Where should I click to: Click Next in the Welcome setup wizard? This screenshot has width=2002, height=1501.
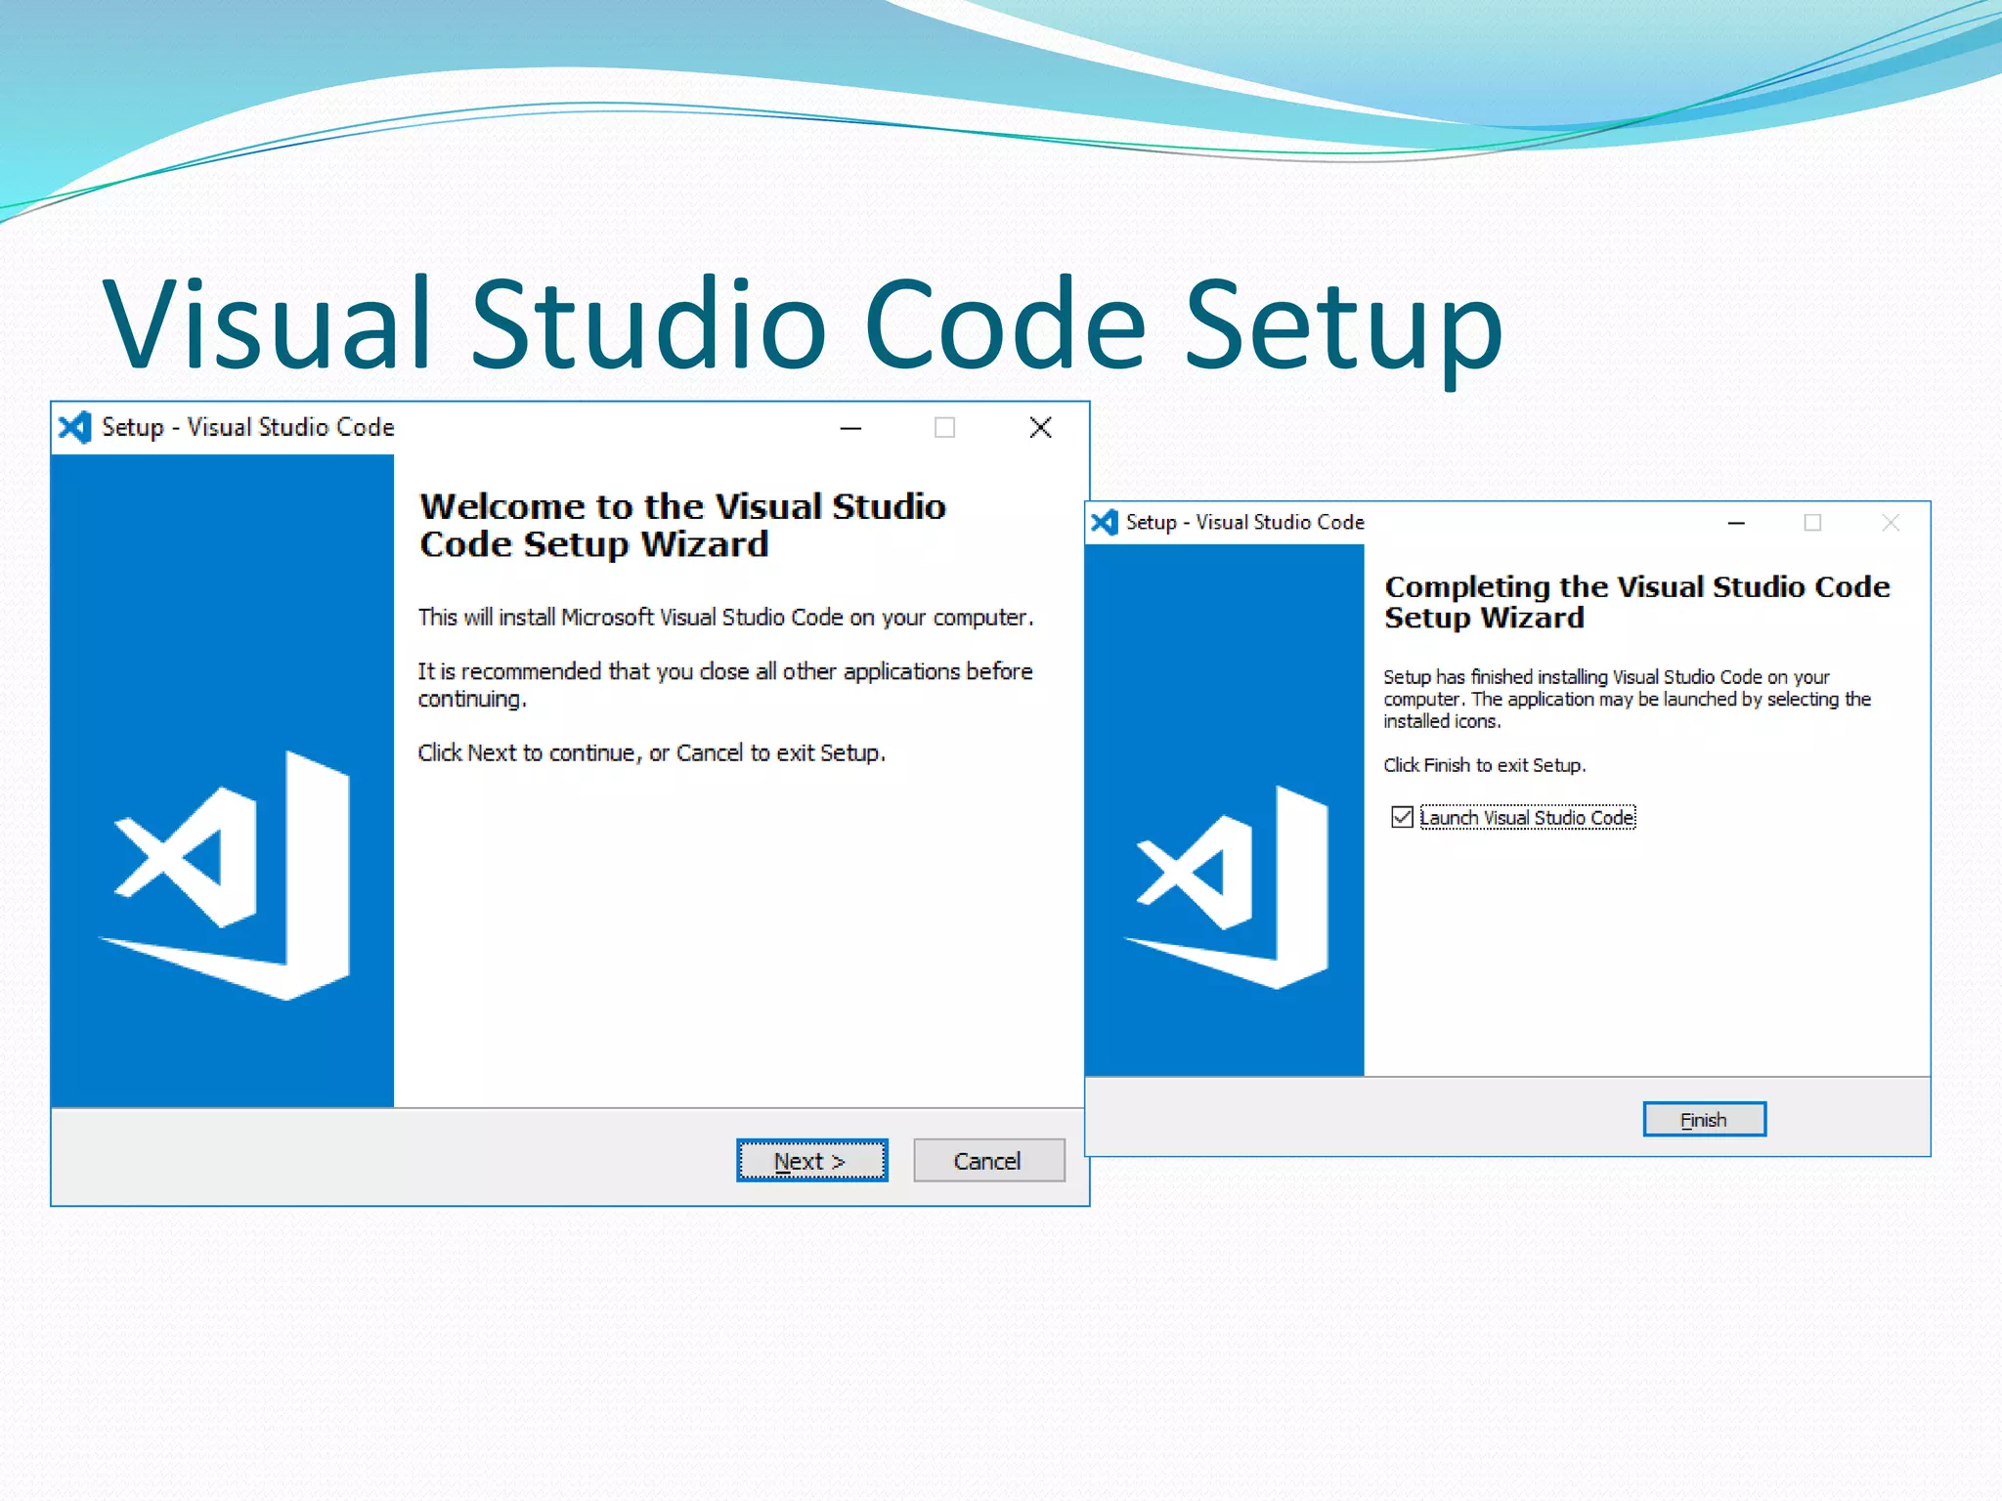click(811, 1160)
